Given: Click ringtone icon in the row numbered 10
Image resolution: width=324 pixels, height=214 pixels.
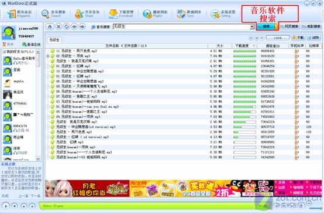Looking at the screenshot, I should 297,72.
